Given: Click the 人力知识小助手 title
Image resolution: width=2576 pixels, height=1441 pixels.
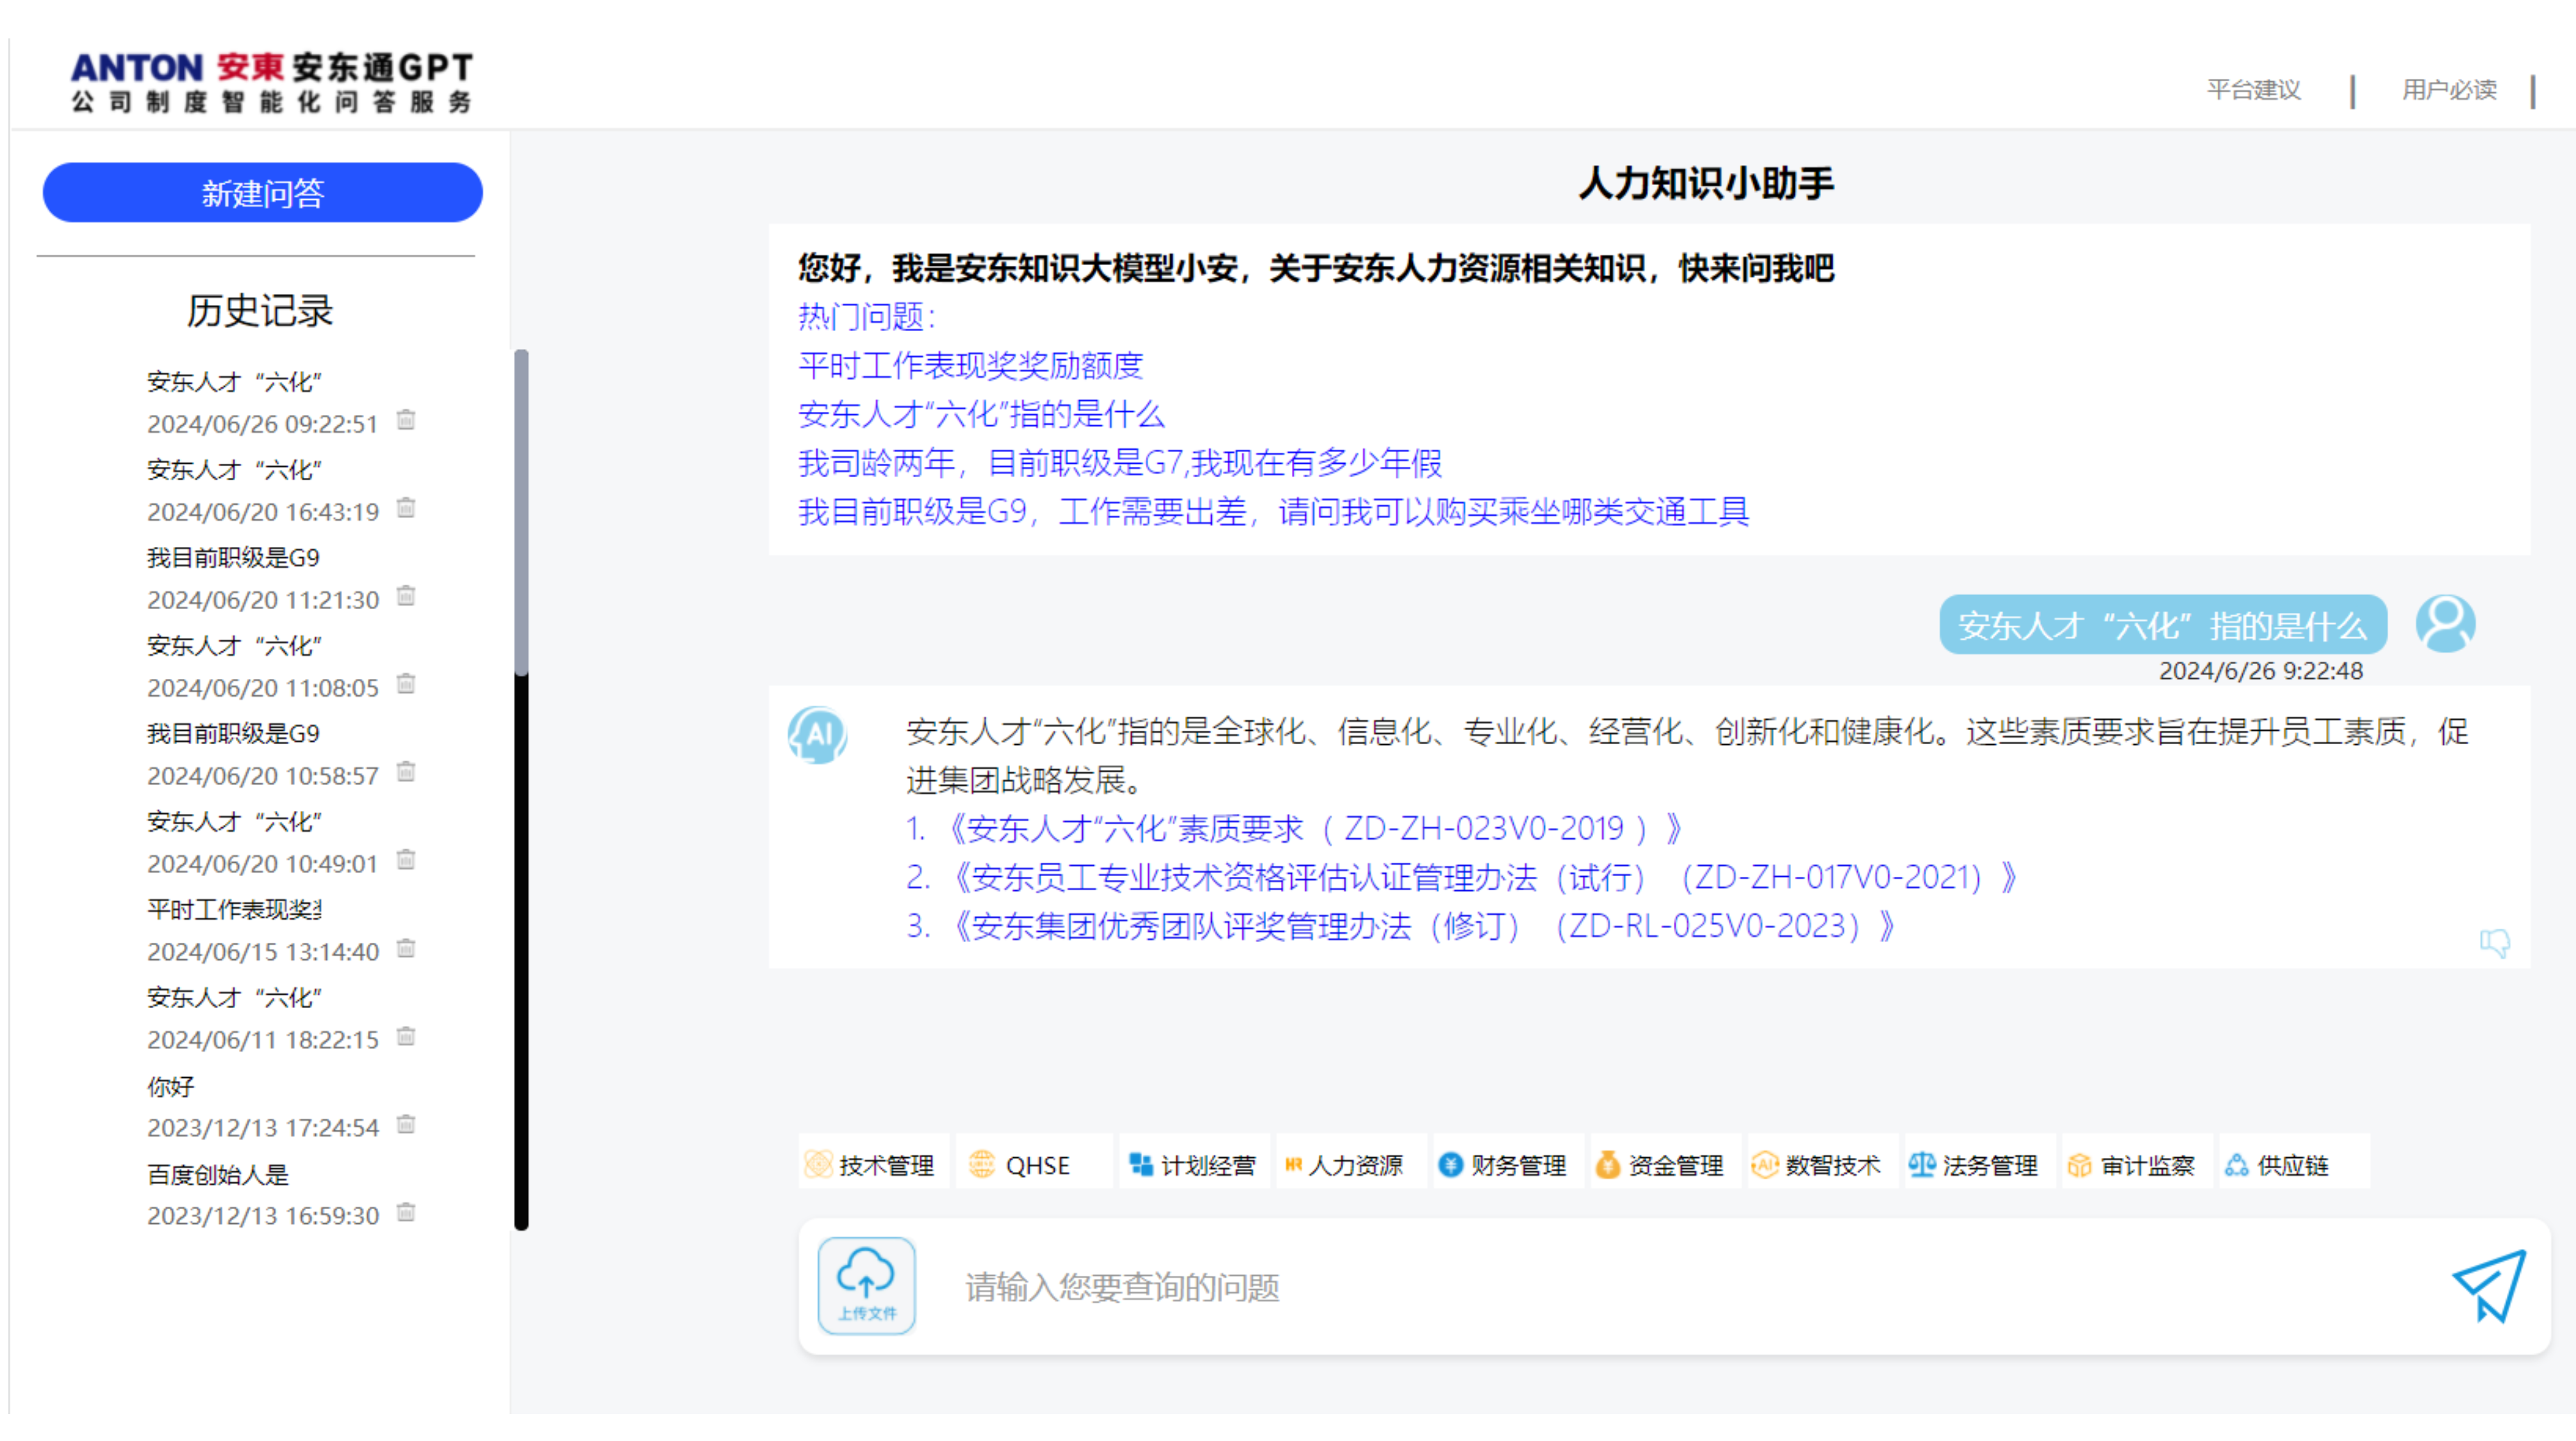Looking at the screenshot, I should [1706, 184].
